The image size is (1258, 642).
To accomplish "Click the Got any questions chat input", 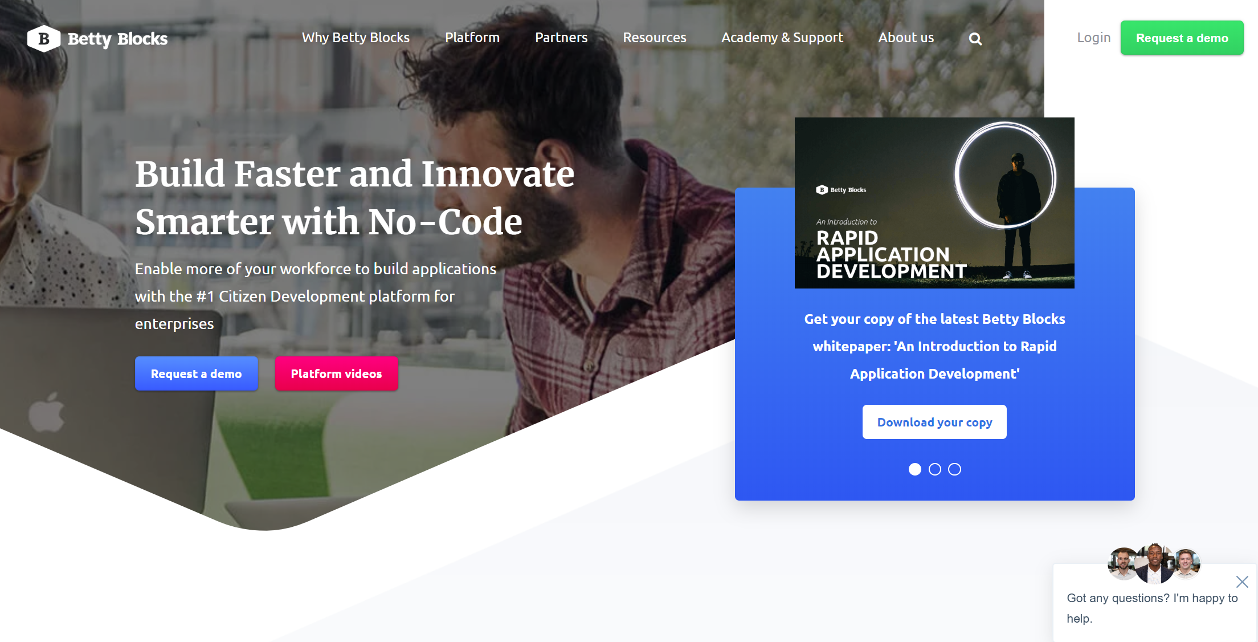I will (1145, 606).
